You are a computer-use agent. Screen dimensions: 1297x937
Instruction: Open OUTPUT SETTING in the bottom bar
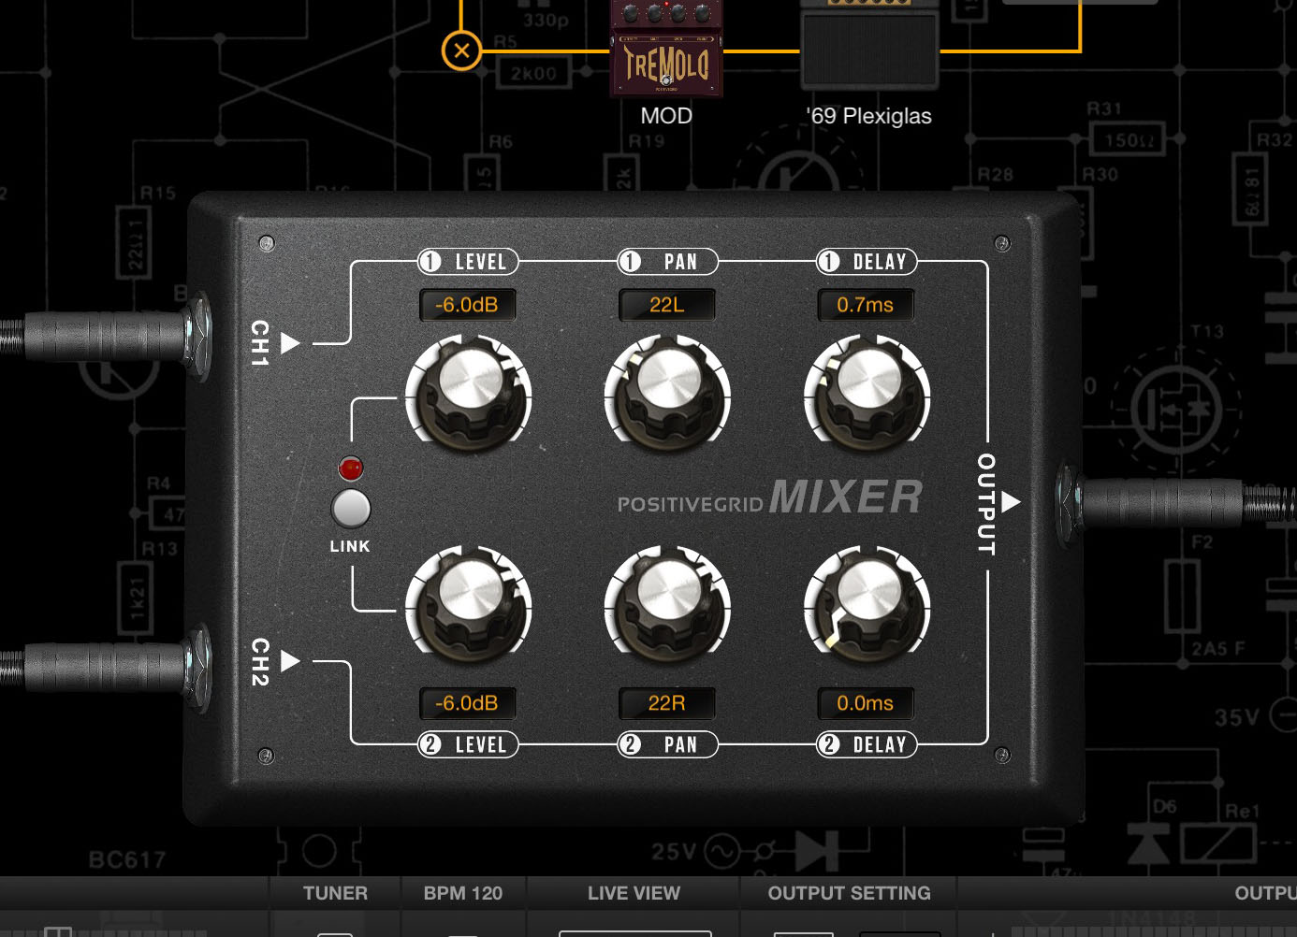pos(849,893)
